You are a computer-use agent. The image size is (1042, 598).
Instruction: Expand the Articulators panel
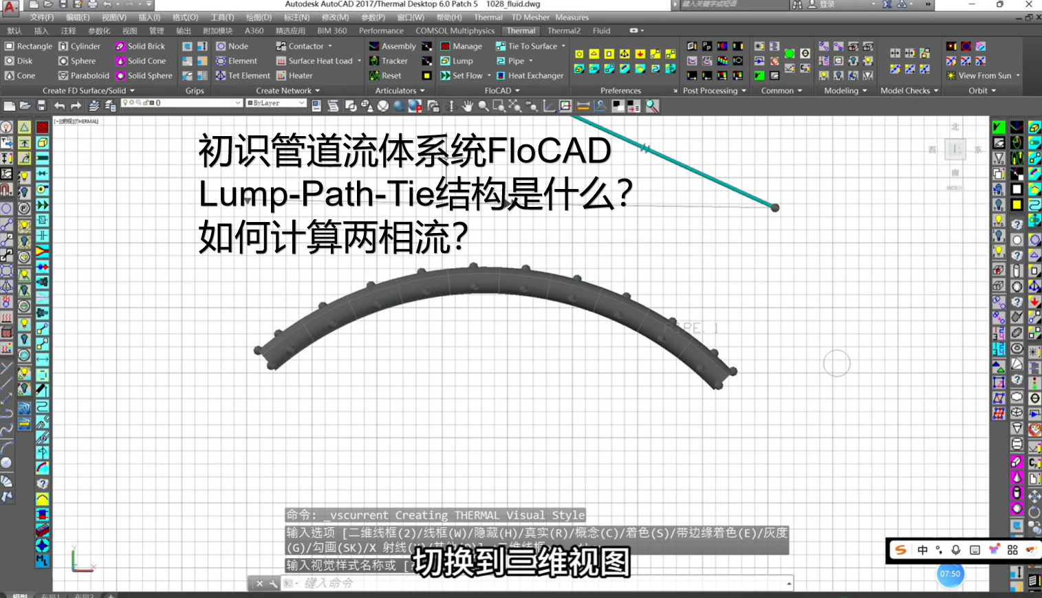pos(400,91)
